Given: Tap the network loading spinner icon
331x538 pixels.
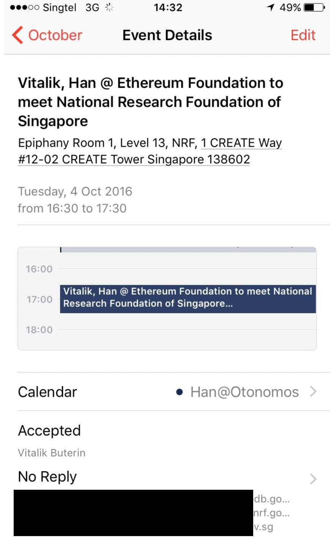Looking at the screenshot, I should pos(109,7).
